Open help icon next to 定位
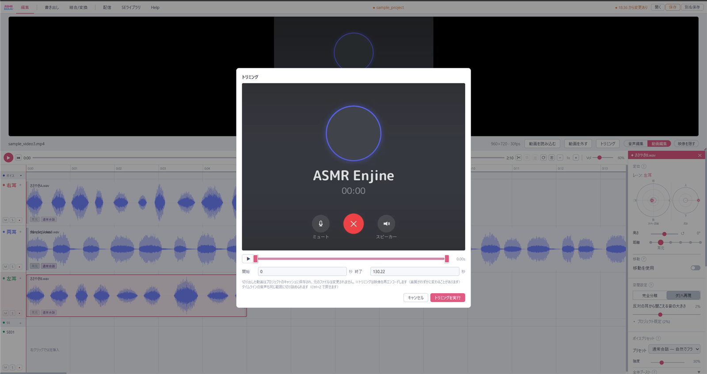707x374 pixels. point(644,166)
